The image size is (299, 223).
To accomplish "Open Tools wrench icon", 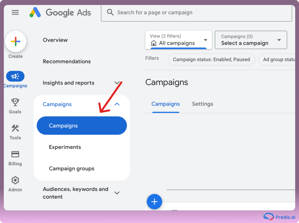I will (15, 128).
